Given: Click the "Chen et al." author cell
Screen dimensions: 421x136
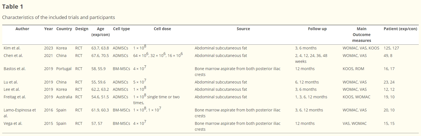Looking at the screenshot, I should coord(13,56).
